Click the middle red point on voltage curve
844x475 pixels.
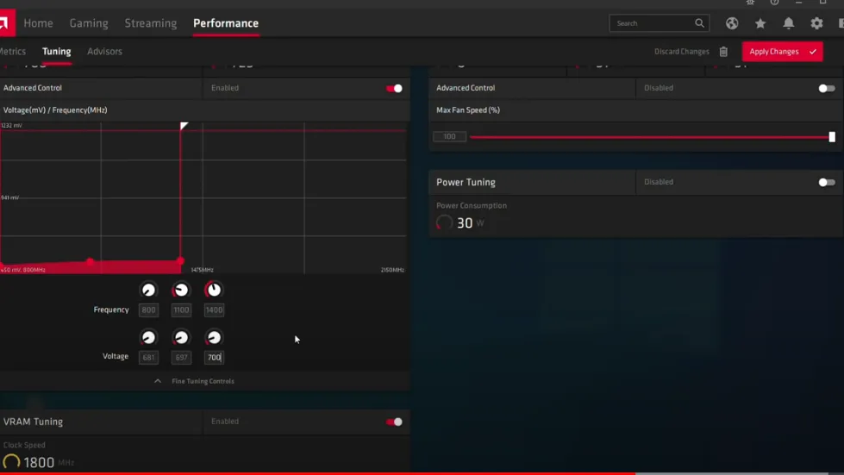(x=90, y=261)
